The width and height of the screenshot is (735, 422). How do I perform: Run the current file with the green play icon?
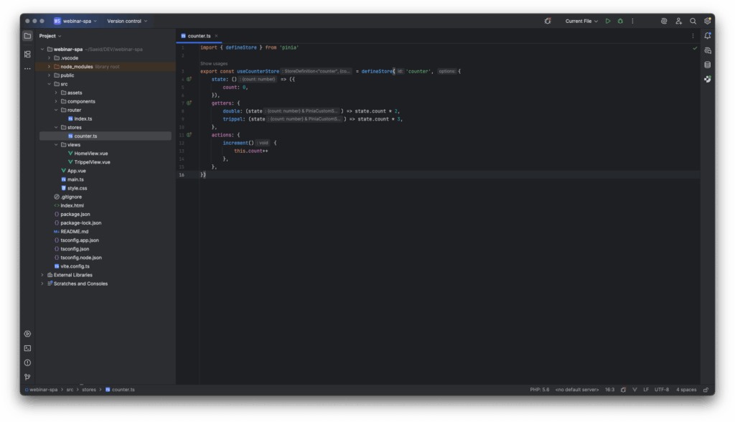coord(608,21)
